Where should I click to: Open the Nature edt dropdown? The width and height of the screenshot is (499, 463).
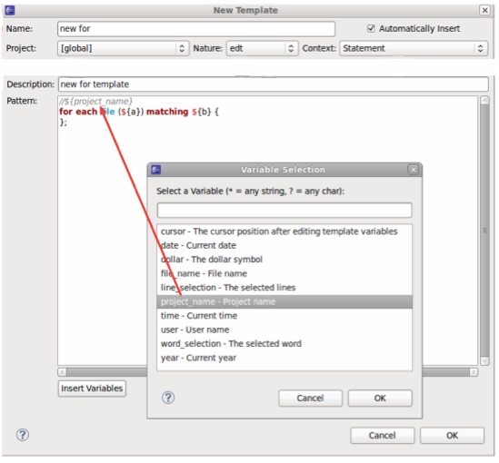coord(263,48)
